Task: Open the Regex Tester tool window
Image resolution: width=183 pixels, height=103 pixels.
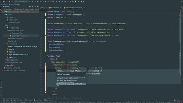Action: tap(38, 100)
